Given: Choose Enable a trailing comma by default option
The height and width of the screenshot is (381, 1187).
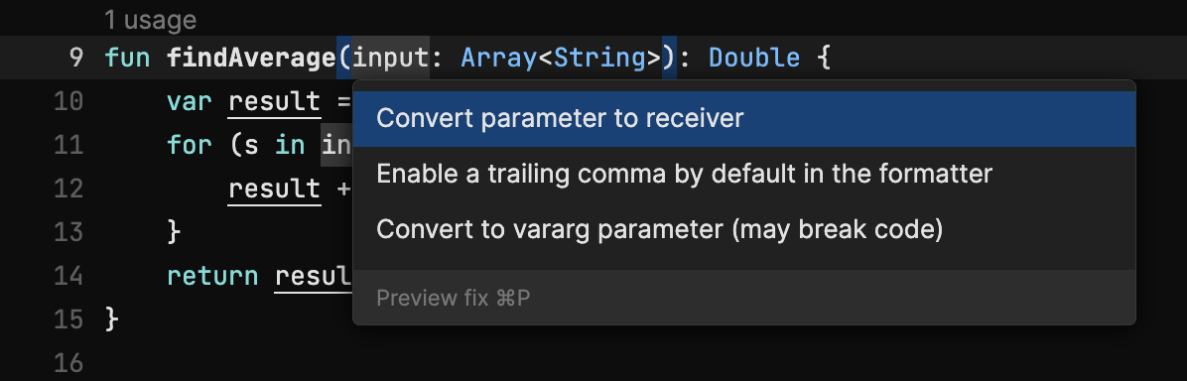Looking at the screenshot, I should pos(744,175).
